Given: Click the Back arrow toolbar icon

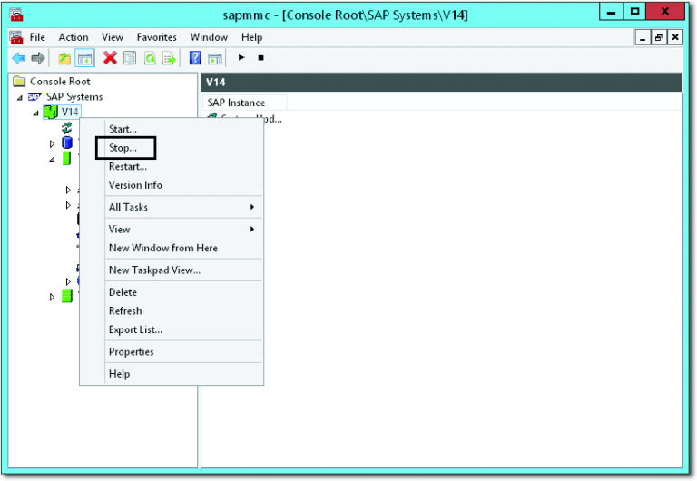Looking at the screenshot, I should (x=18, y=58).
